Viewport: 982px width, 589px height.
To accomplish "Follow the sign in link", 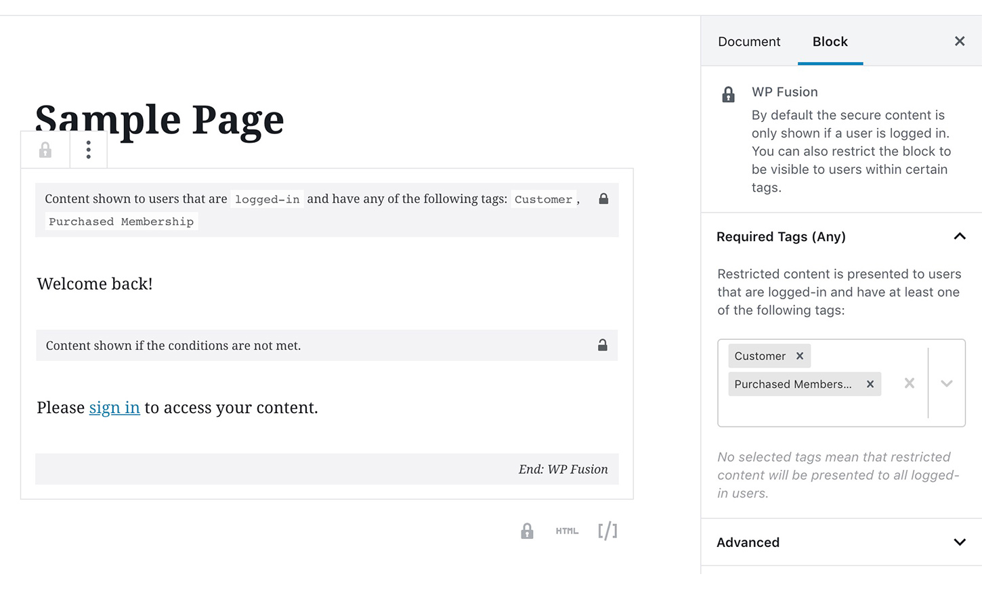I will [114, 408].
